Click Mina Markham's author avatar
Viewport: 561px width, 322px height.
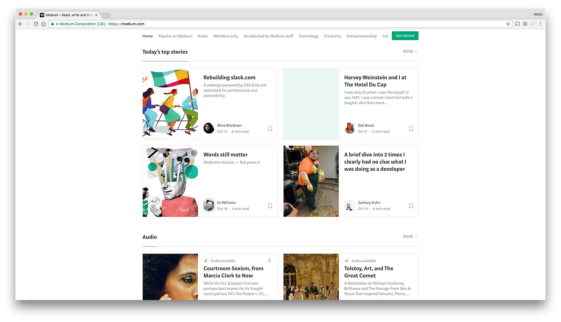point(209,128)
